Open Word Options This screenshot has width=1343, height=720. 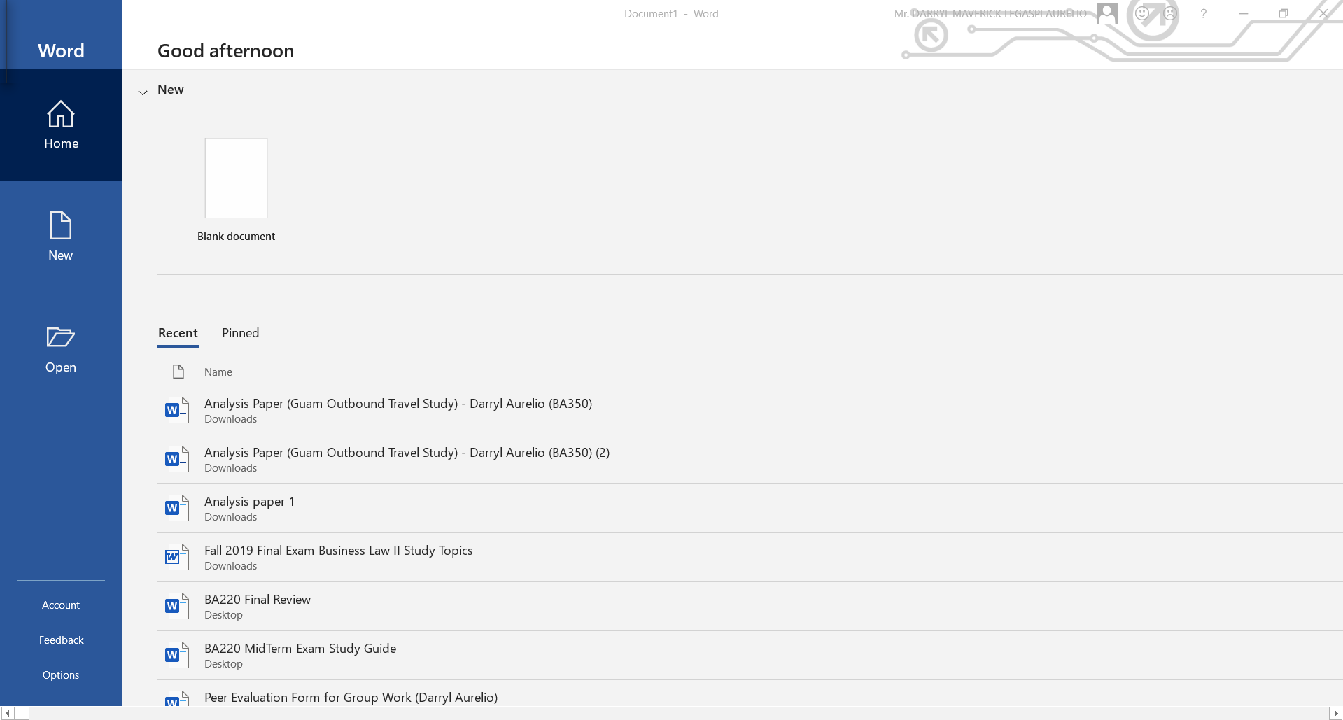click(x=61, y=675)
